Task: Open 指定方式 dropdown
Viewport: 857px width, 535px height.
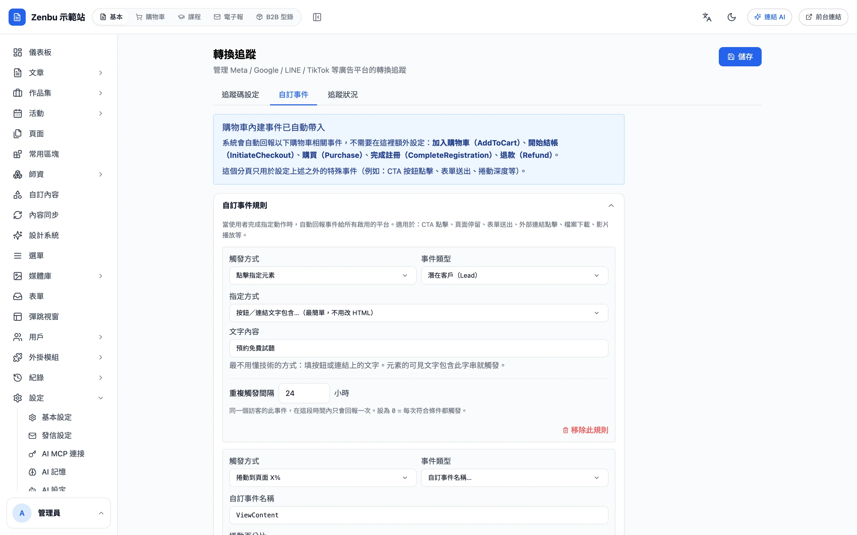Action: pyautogui.click(x=419, y=313)
